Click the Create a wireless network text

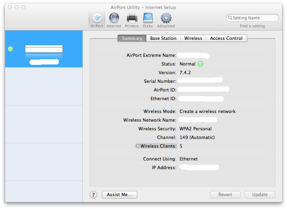pyautogui.click(x=208, y=112)
